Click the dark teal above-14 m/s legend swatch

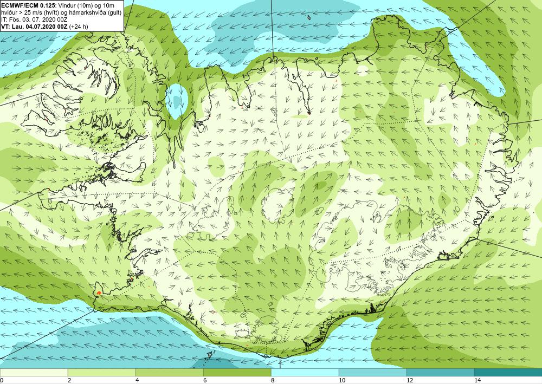click(508, 372)
